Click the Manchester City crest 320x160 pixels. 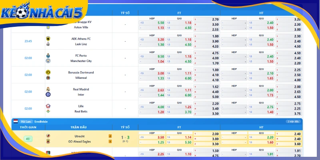pyautogui.click(x=48, y=61)
